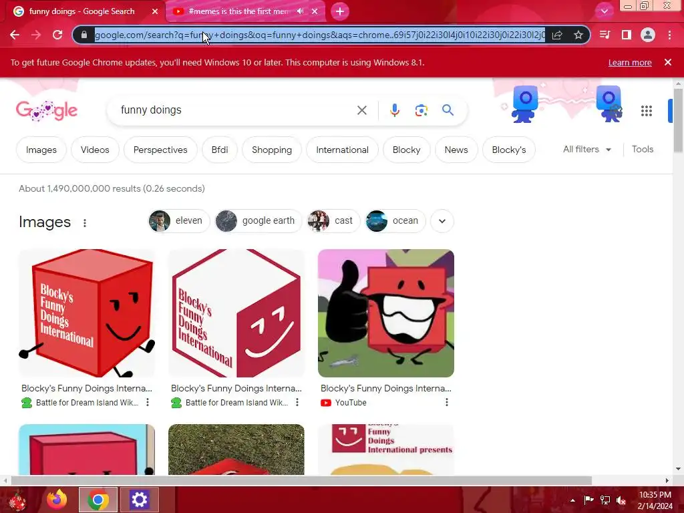This screenshot has width=684, height=513.
Task: Open red Blocky cube with limbs thumbnail
Action: (x=87, y=313)
